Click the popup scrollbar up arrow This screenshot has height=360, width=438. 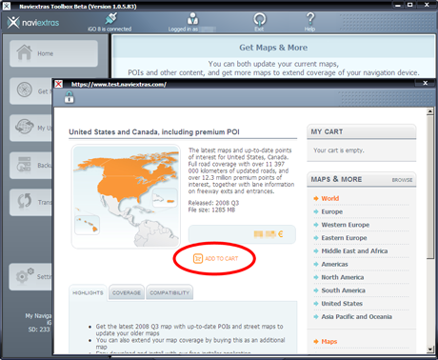(x=430, y=111)
